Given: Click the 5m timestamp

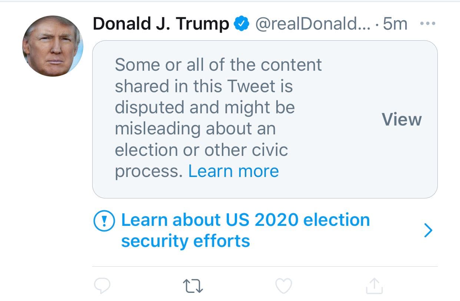Looking at the screenshot, I should tap(395, 24).
